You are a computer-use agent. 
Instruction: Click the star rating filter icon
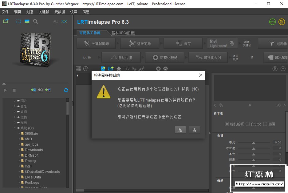pos(119,69)
